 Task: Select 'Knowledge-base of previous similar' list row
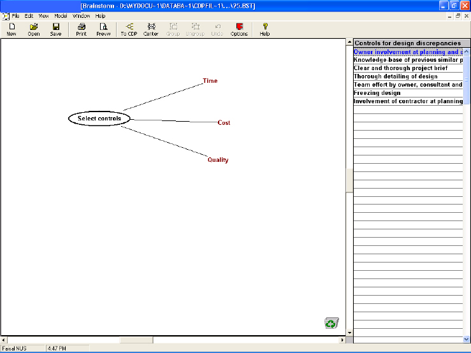[x=408, y=60]
